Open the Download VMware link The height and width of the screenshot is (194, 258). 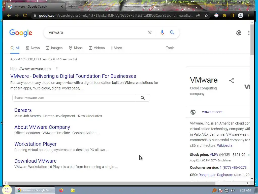coord(35,161)
